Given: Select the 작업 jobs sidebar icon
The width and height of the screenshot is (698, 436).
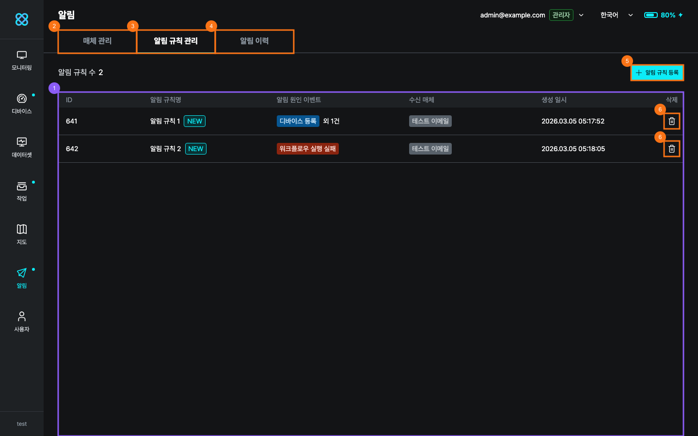Looking at the screenshot, I should click(x=22, y=191).
